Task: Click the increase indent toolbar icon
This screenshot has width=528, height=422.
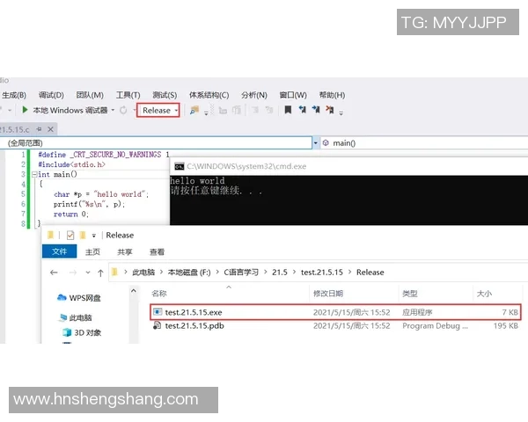Action: pyautogui.click(x=269, y=110)
